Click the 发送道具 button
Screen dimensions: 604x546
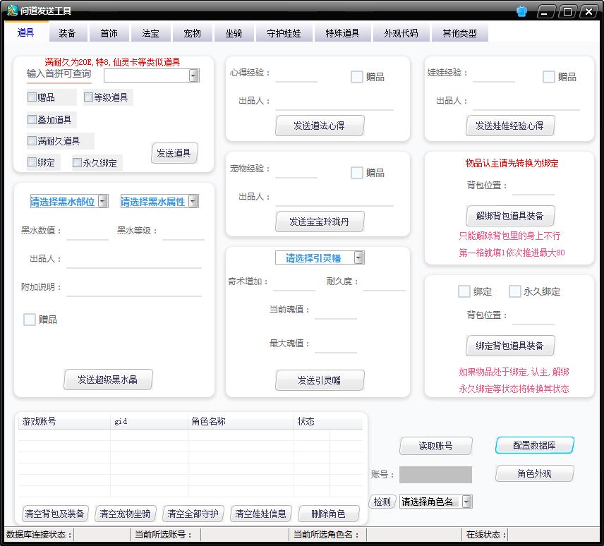pos(174,153)
